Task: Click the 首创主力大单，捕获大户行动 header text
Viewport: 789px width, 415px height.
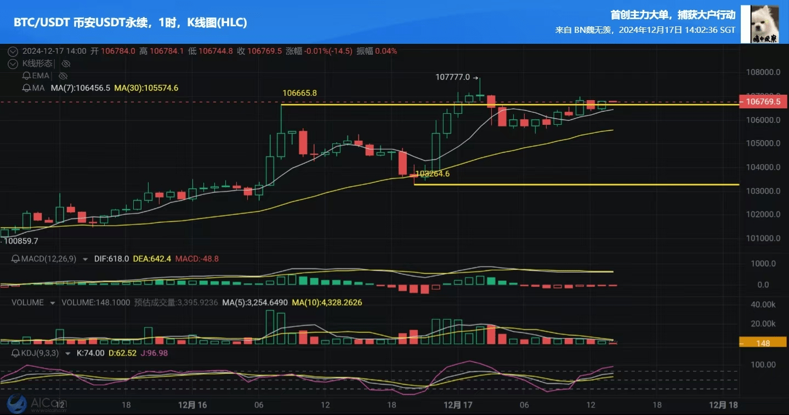Action: (673, 15)
